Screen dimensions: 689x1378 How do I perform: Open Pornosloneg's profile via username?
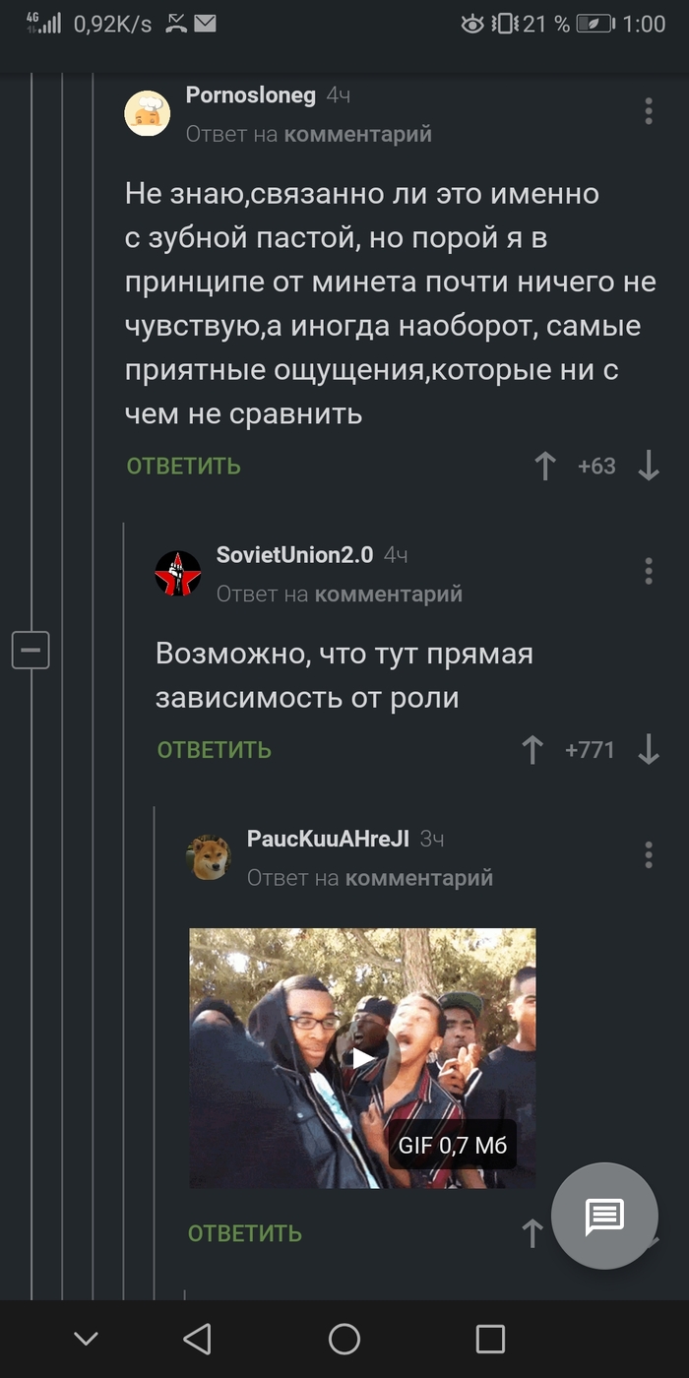(251, 94)
